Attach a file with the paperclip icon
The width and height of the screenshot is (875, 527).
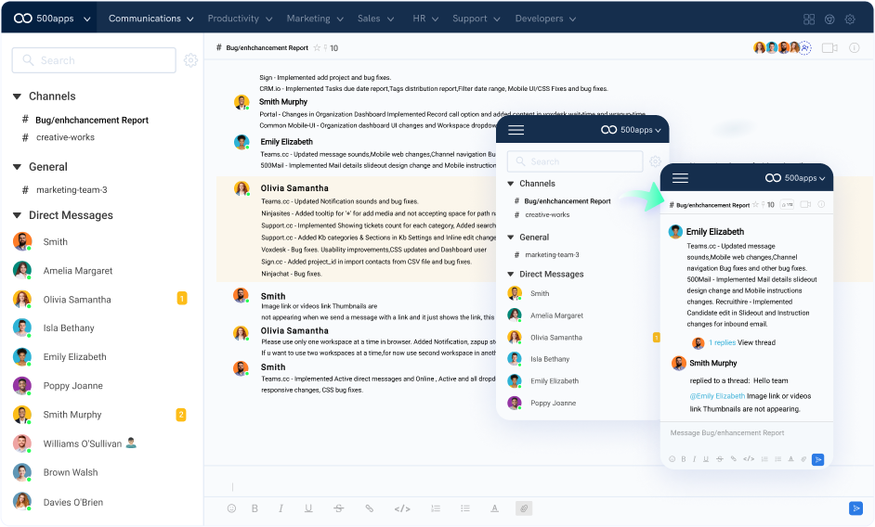[524, 508]
